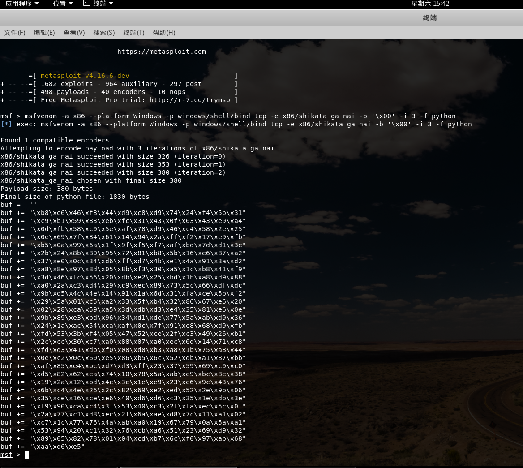
Task: Click the 'size 326 (iteration=0)' line
Action: 113,156
